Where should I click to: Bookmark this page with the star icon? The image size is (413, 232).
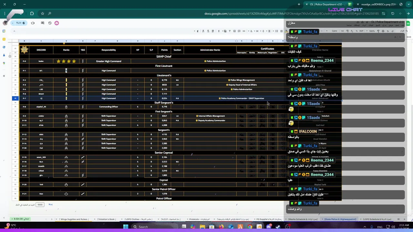(42, 14)
